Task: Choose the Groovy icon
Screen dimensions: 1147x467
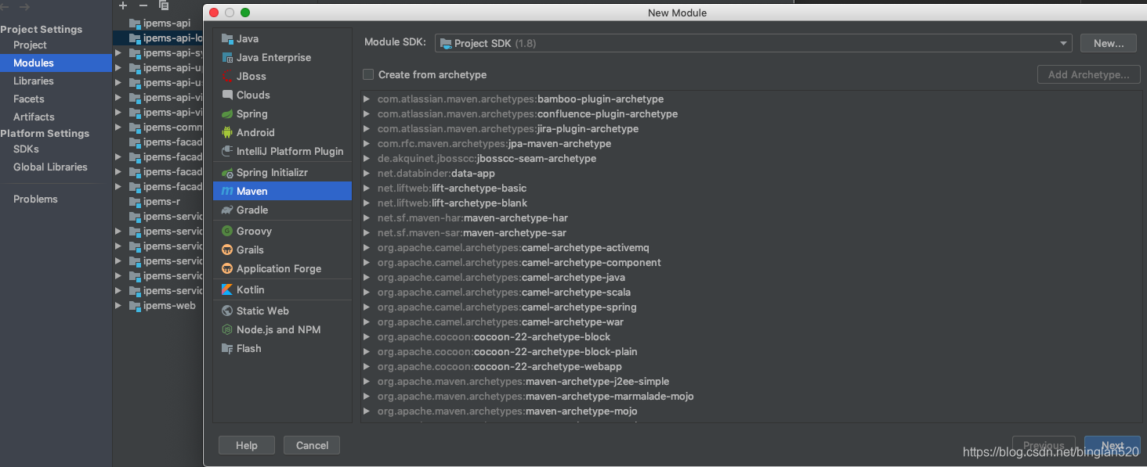Action: 227,231
